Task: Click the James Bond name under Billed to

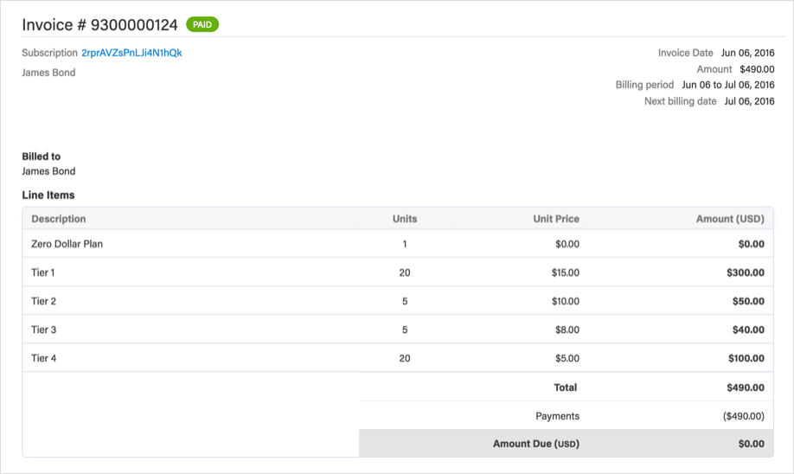Action: pos(48,171)
